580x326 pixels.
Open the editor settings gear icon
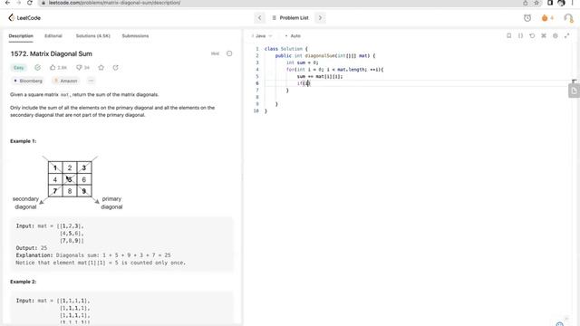pyautogui.click(x=556, y=36)
